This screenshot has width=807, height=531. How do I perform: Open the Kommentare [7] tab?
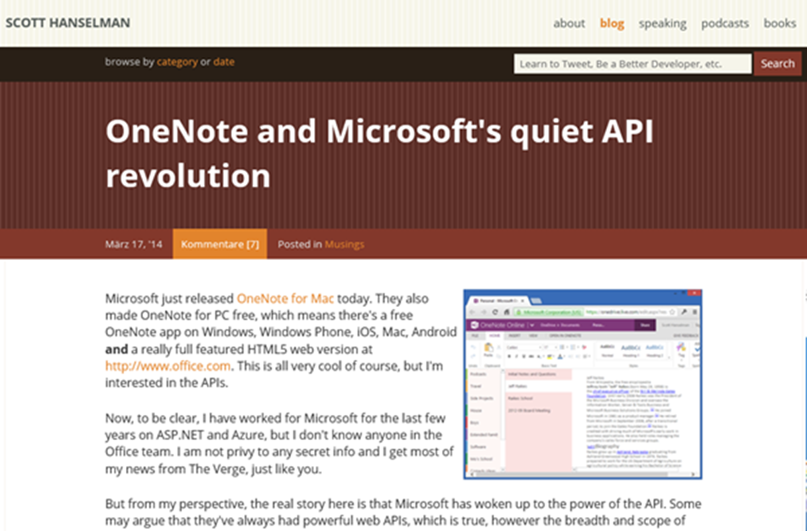pos(220,244)
